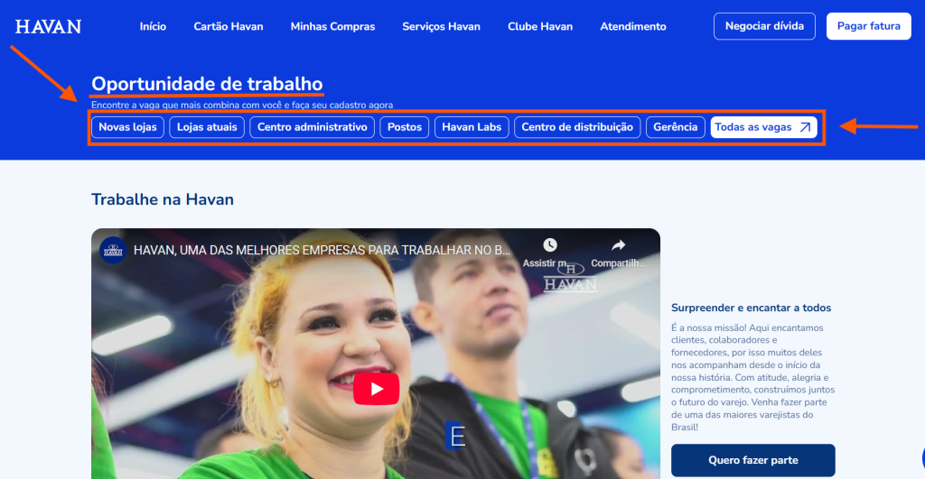Viewport: 925px width, 479px height.
Task: Open the Início menu item
Action: pyautogui.click(x=153, y=26)
